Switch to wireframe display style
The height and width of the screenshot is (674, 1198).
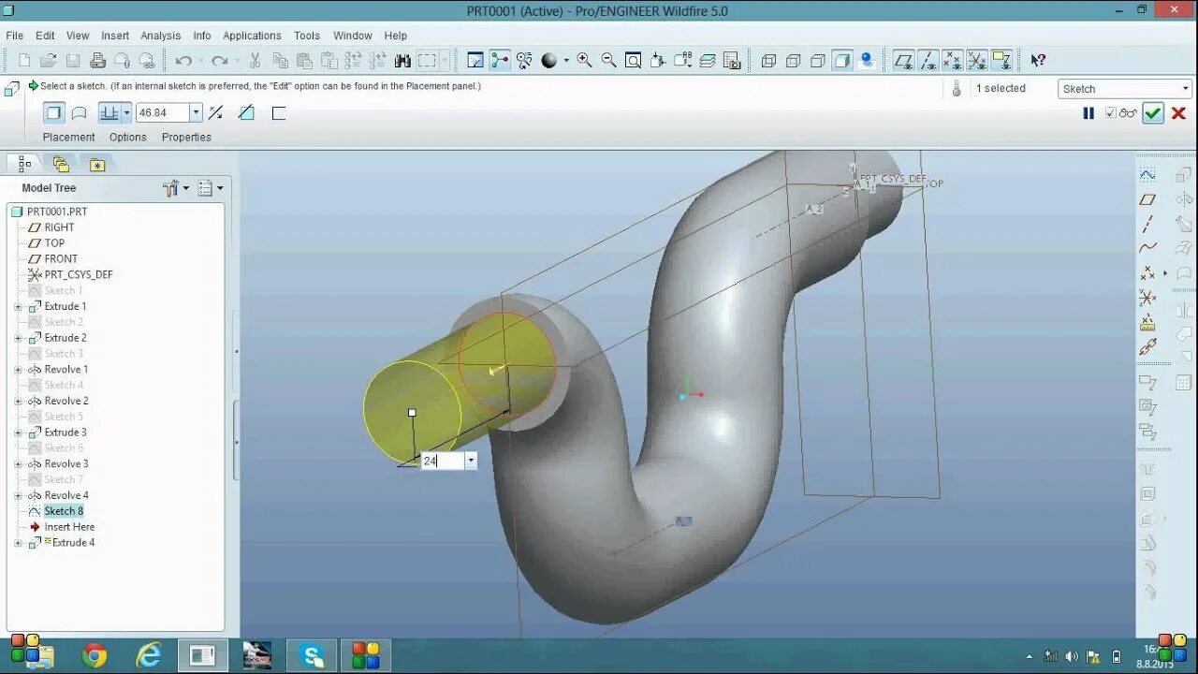pos(769,60)
